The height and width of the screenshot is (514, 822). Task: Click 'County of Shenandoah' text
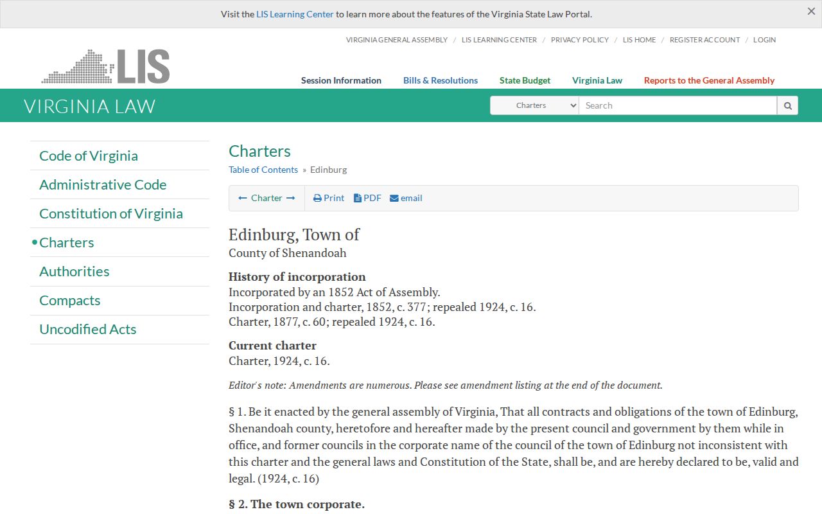click(x=288, y=253)
